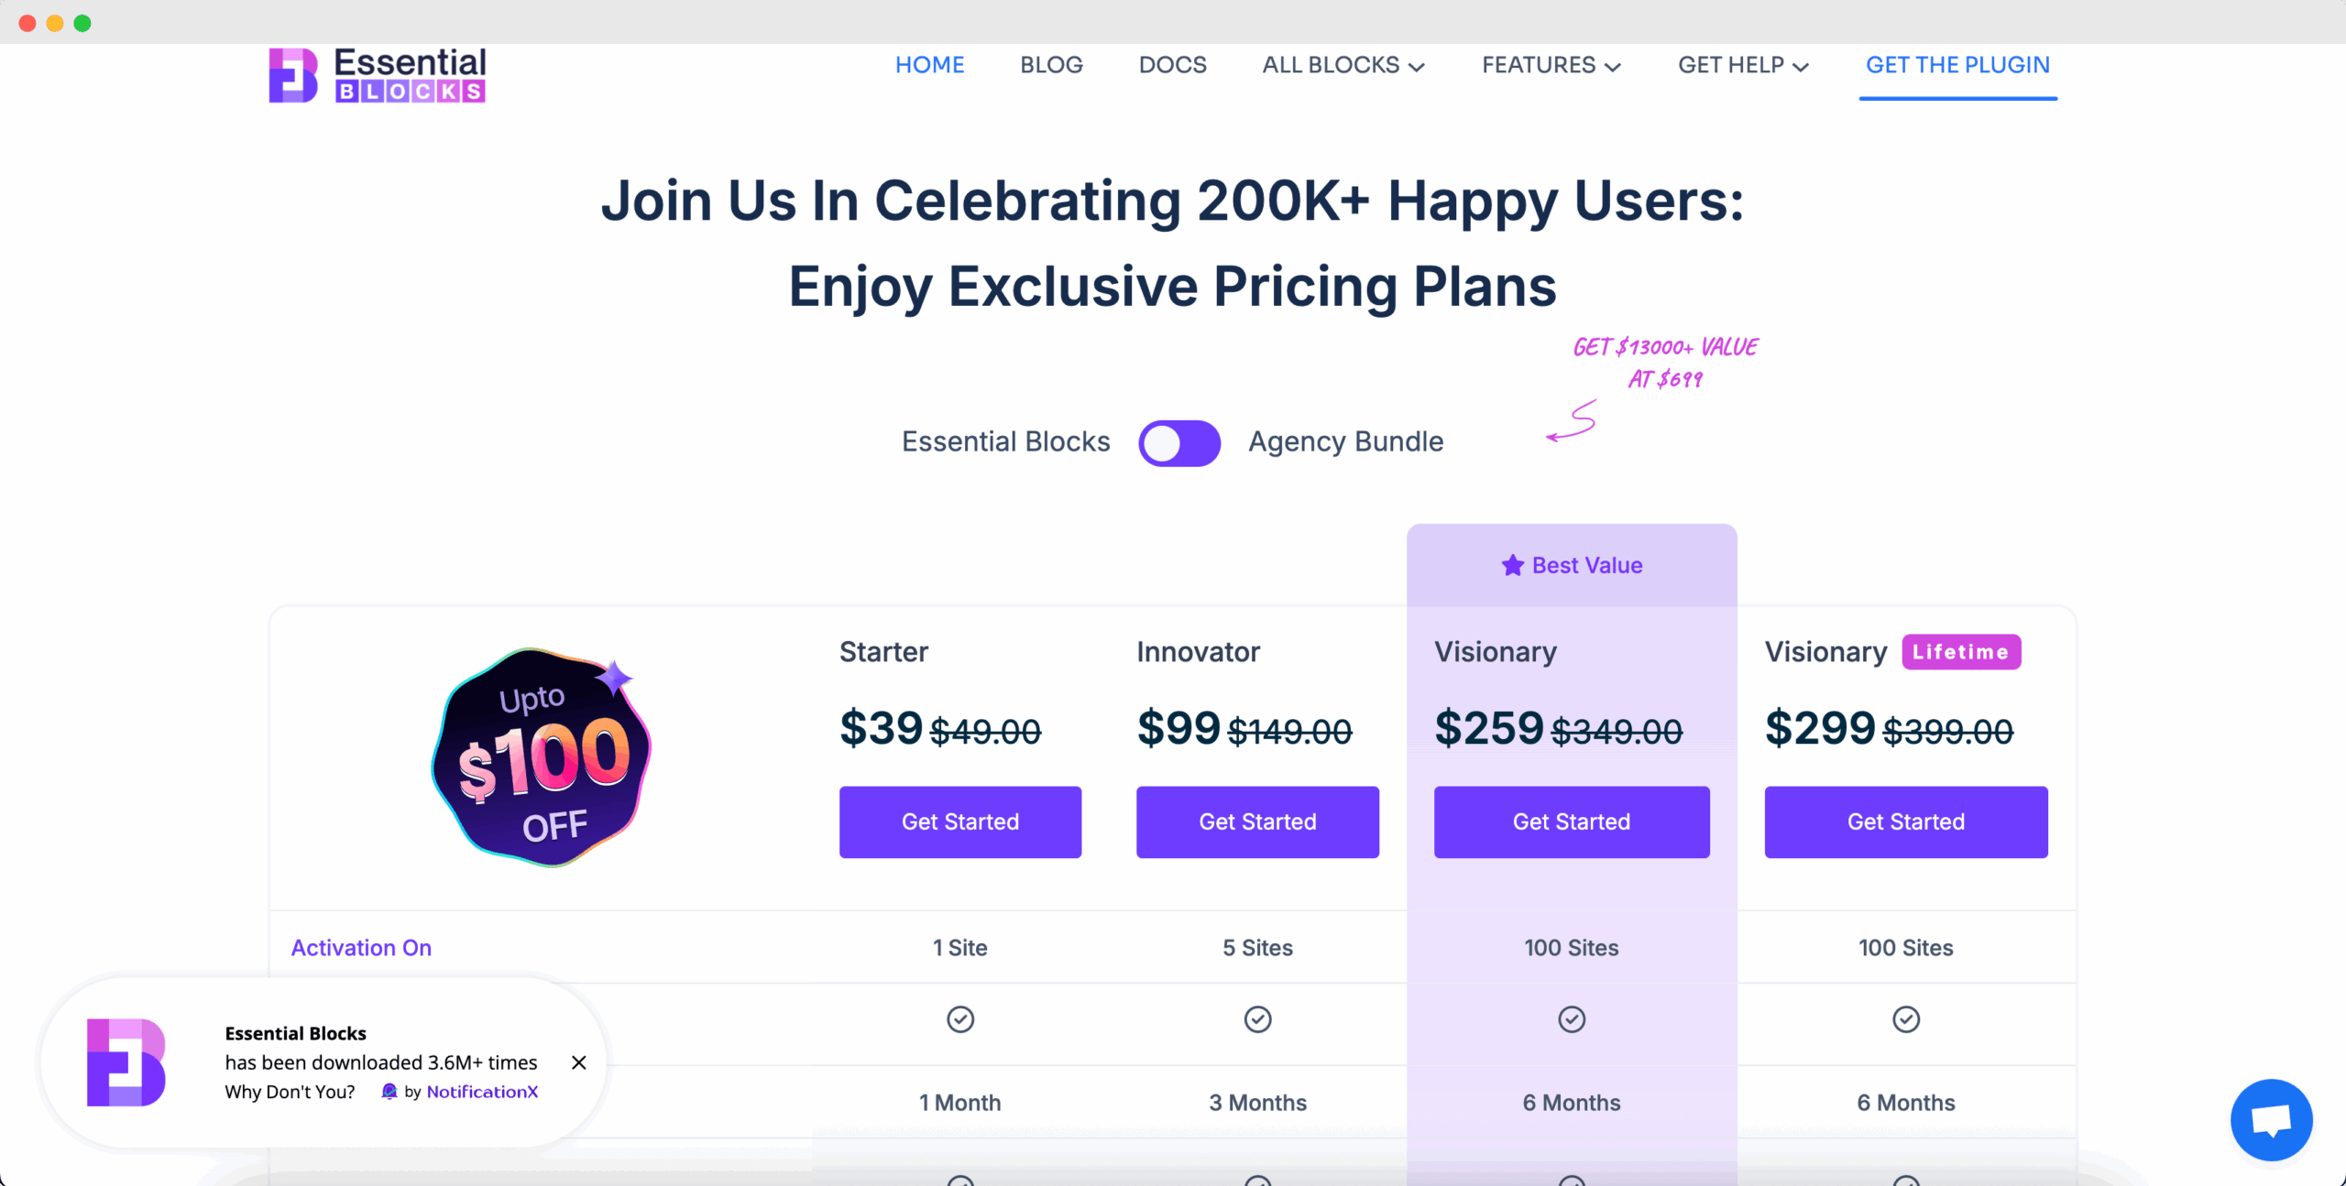Click the Starter plan checkmark icon
Screen dimensions: 2346x1186
(x=960, y=1019)
